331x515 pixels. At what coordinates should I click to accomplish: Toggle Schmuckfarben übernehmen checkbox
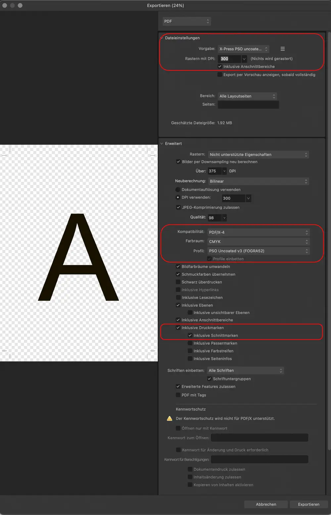178,274
